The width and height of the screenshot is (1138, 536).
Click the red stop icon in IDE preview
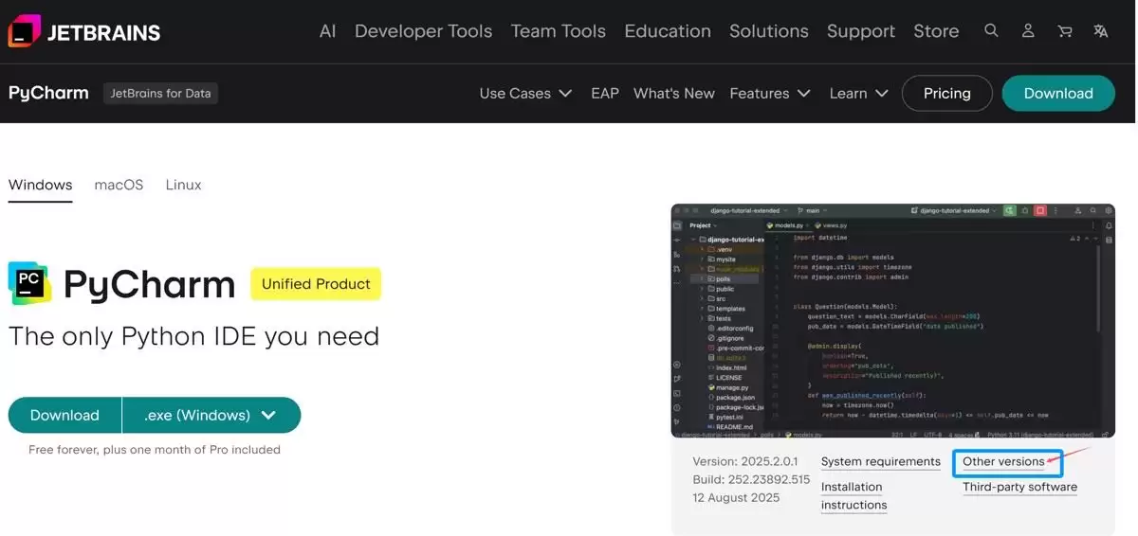pos(1040,210)
